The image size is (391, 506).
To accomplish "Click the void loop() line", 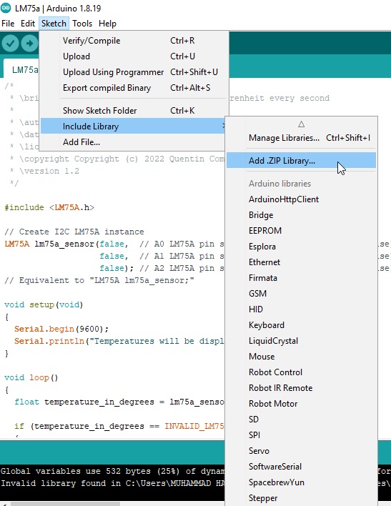I will tap(31, 377).
